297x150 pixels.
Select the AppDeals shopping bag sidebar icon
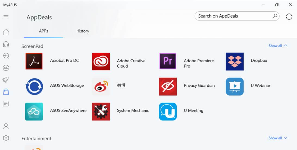click(6, 92)
